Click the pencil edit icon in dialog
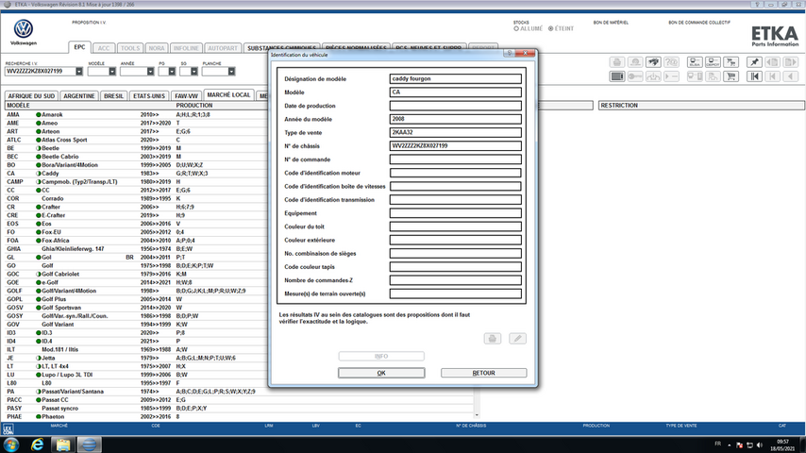 pos(517,339)
